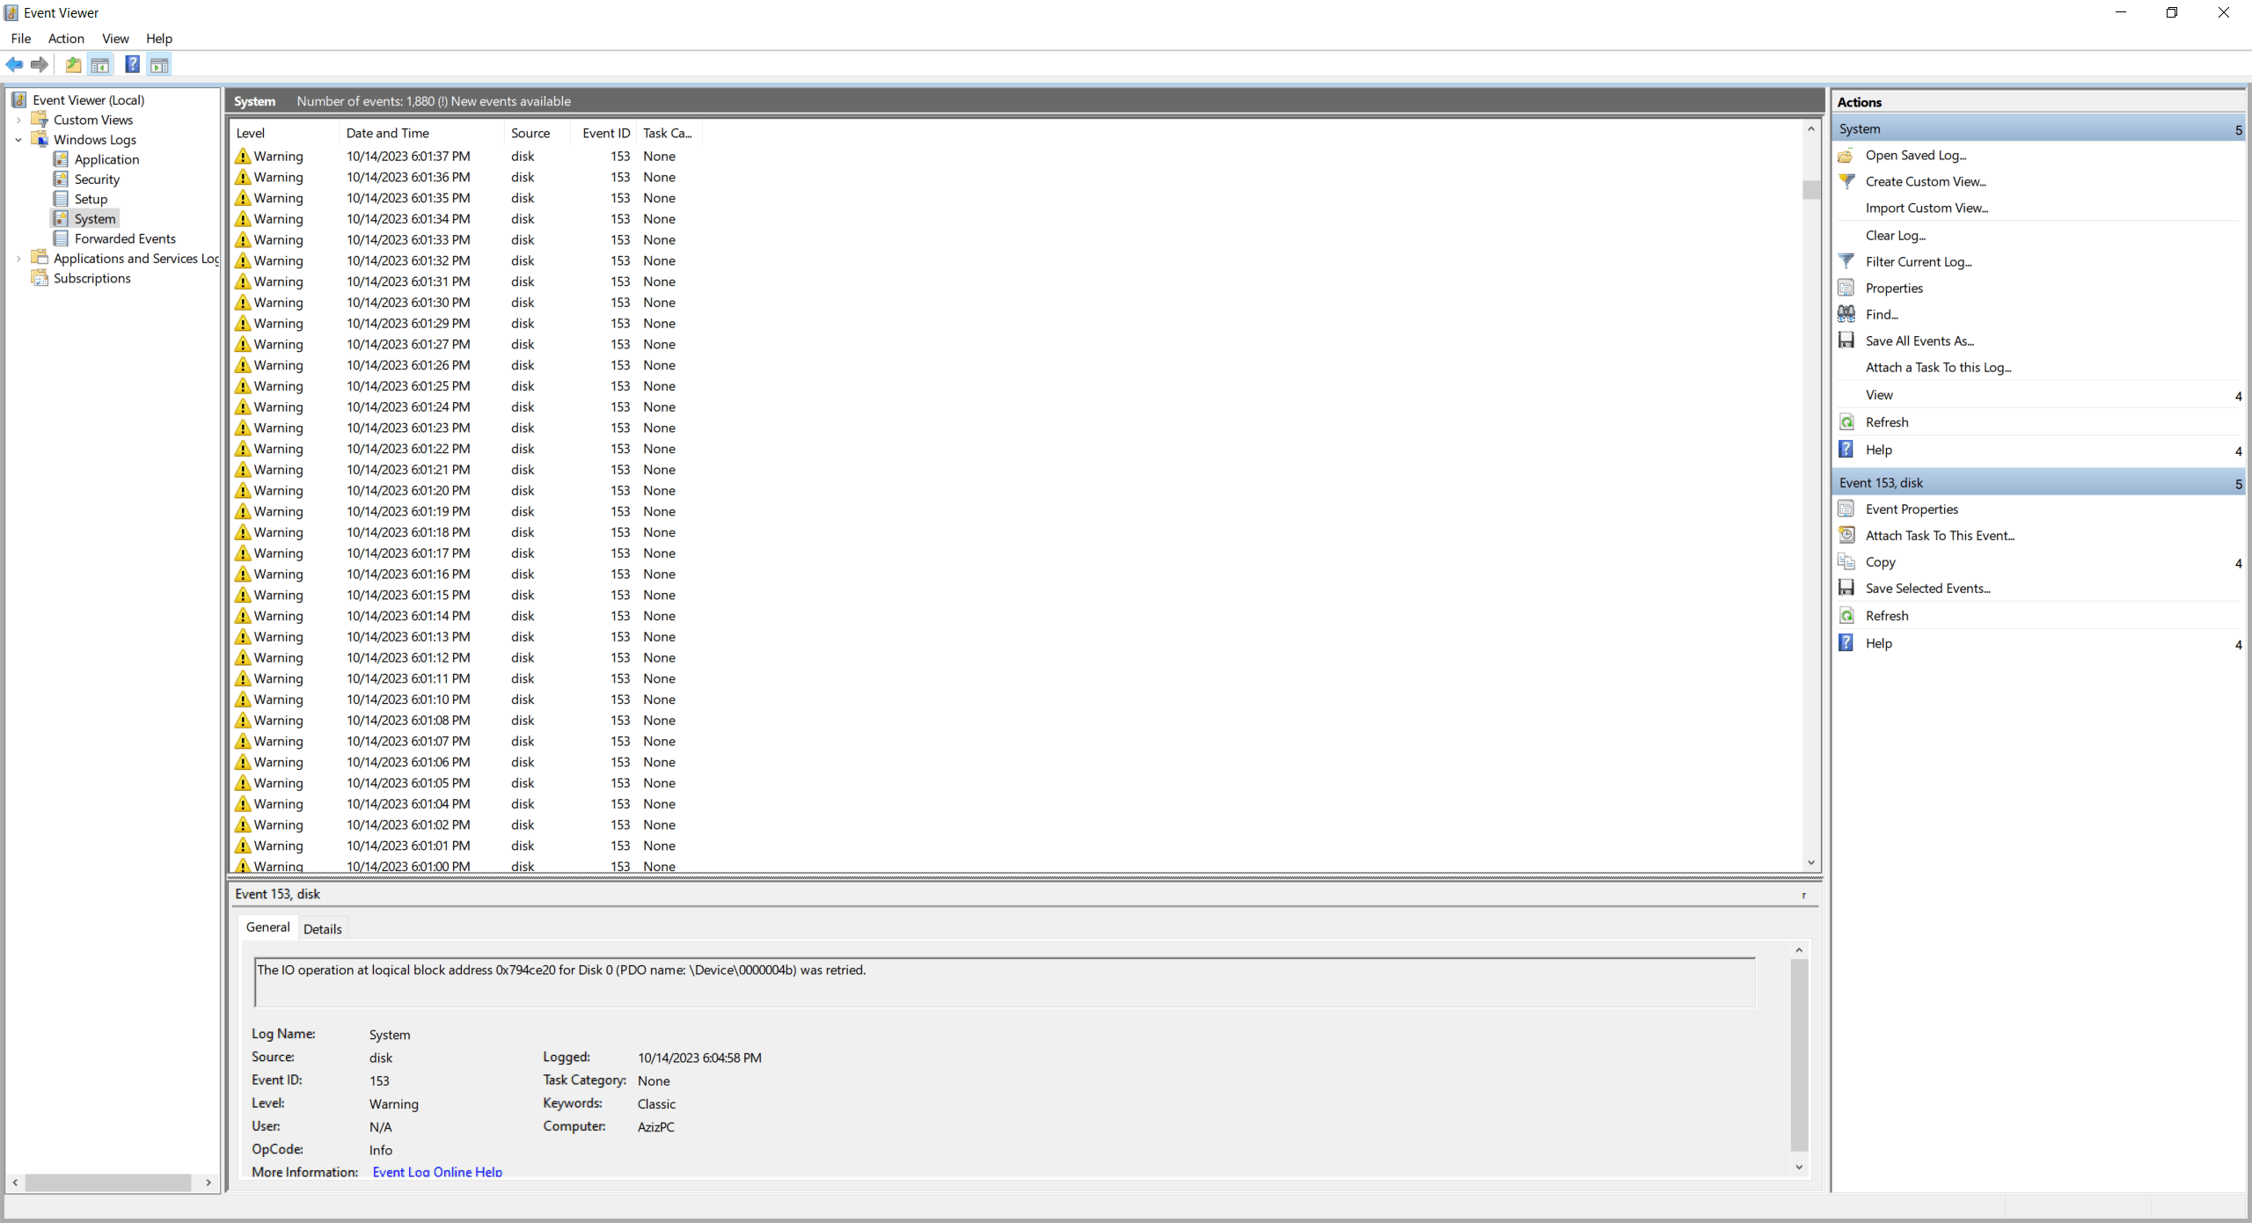Click the Forward arrow toolbar icon
Screen dimensions: 2252x1223
click(40, 64)
